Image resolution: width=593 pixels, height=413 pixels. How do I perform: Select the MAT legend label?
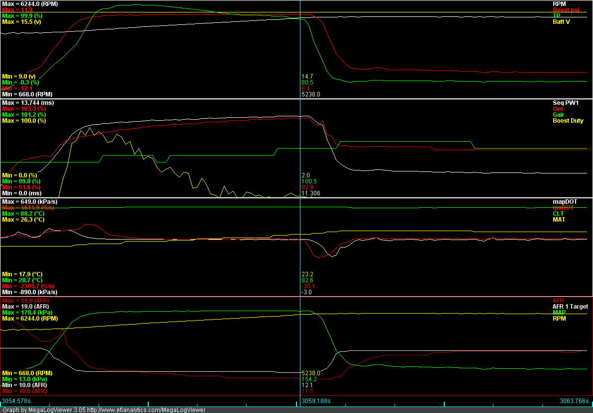pos(559,219)
